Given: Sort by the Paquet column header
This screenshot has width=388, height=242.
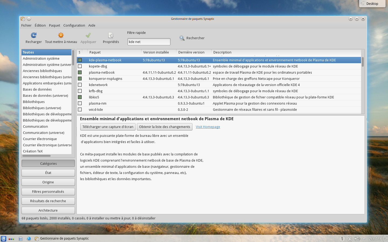Looking at the screenshot, I should pos(114,52).
